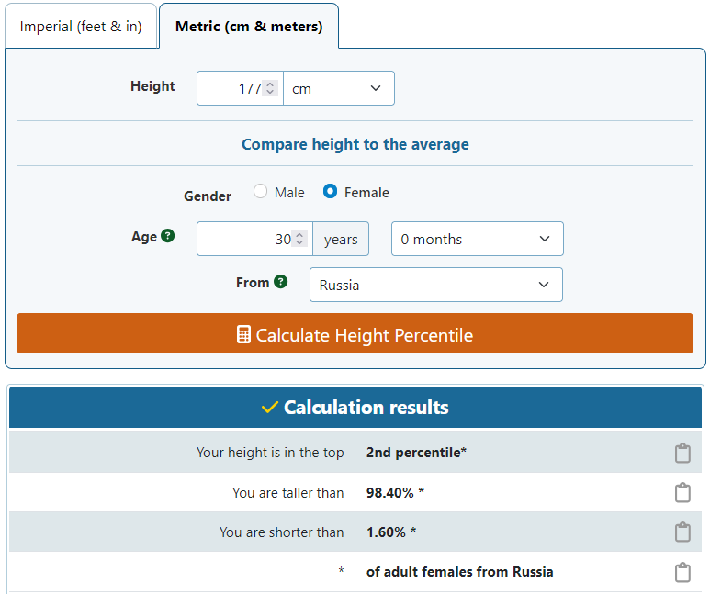Click the 'Male' radio label text
Image resolution: width=710 pixels, height=594 pixels.
pos(289,193)
